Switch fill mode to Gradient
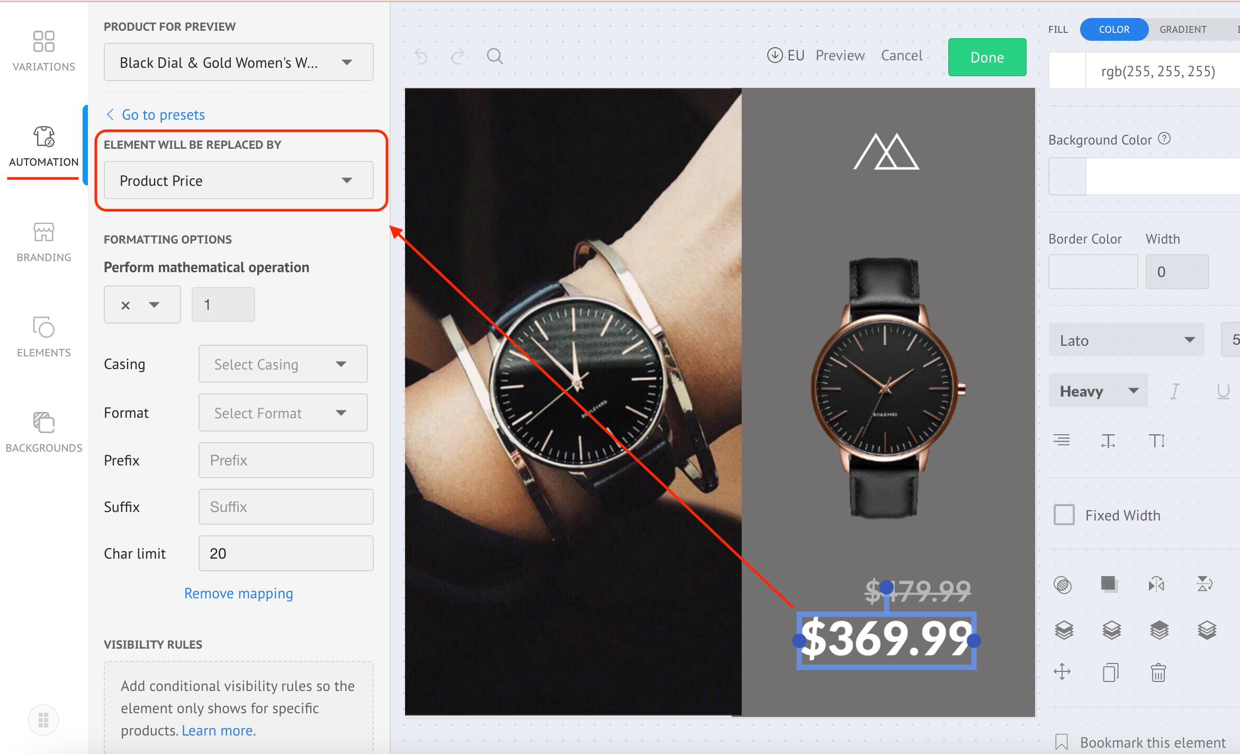This screenshot has height=754, width=1240. tap(1183, 29)
